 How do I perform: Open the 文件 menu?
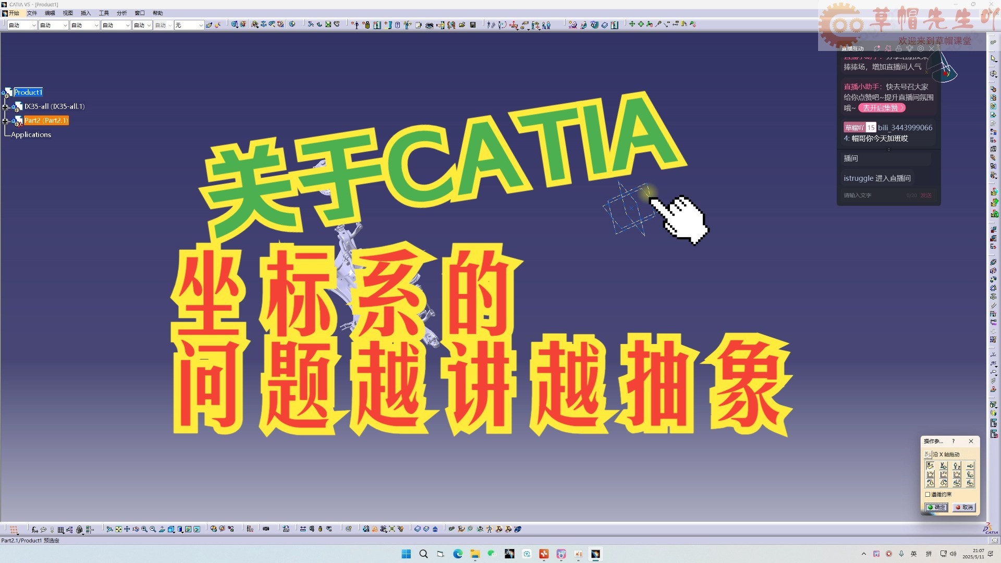(32, 13)
